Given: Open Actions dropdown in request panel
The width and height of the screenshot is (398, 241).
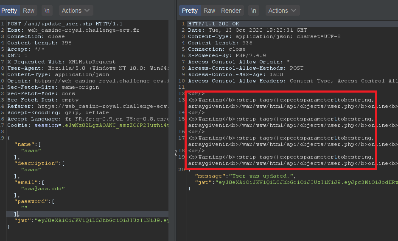Looking at the screenshot, I should (x=76, y=11).
